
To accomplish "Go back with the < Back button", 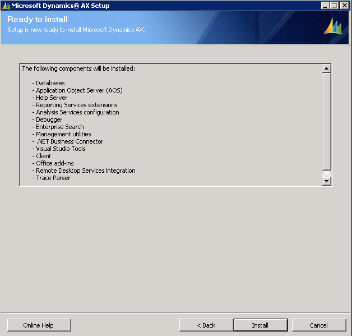I will [206, 325].
